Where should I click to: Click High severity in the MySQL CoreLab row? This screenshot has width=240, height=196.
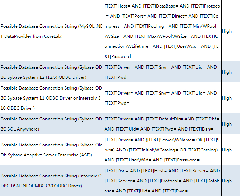231,31
